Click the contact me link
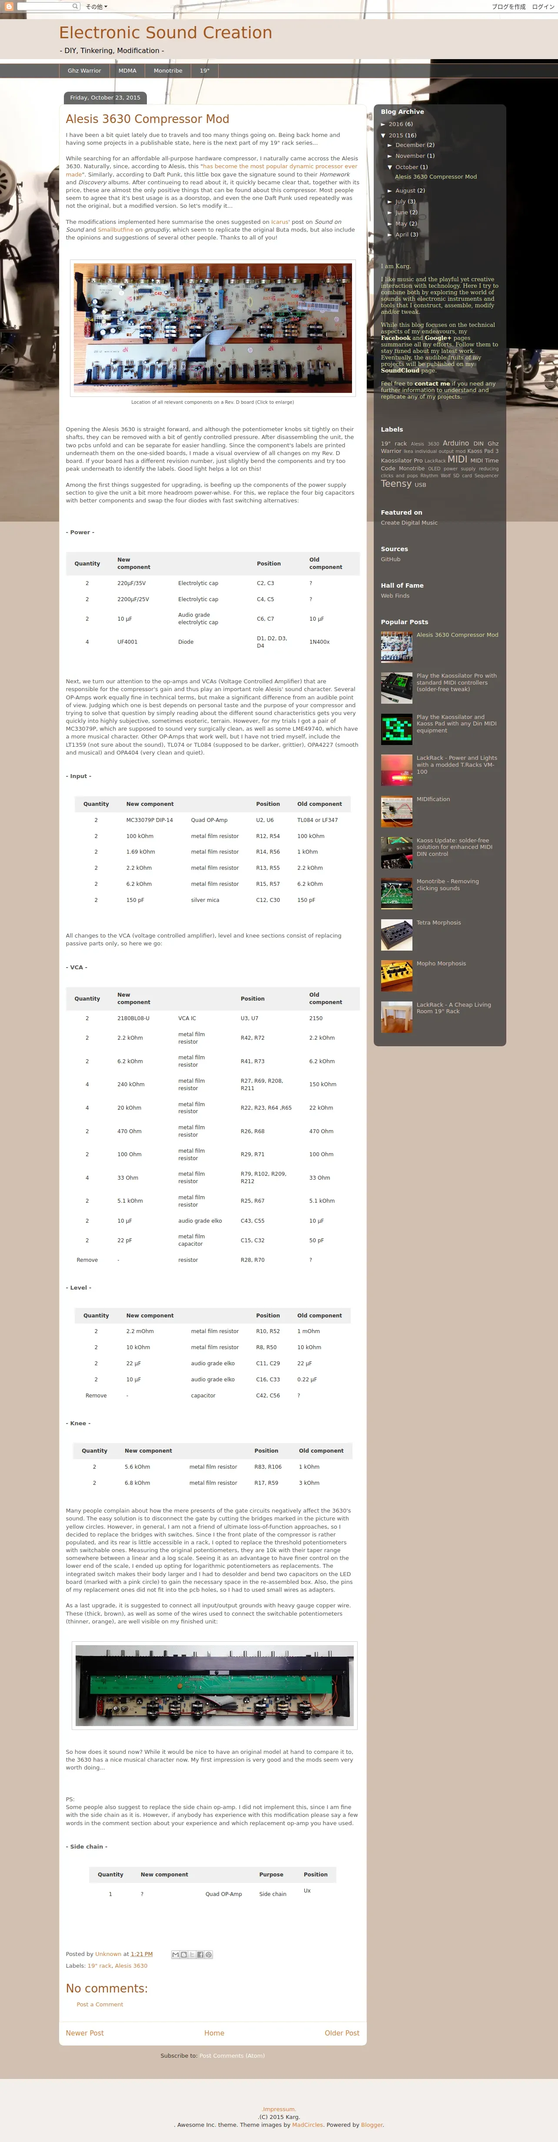The image size is (558, 2142). [432, 383]
